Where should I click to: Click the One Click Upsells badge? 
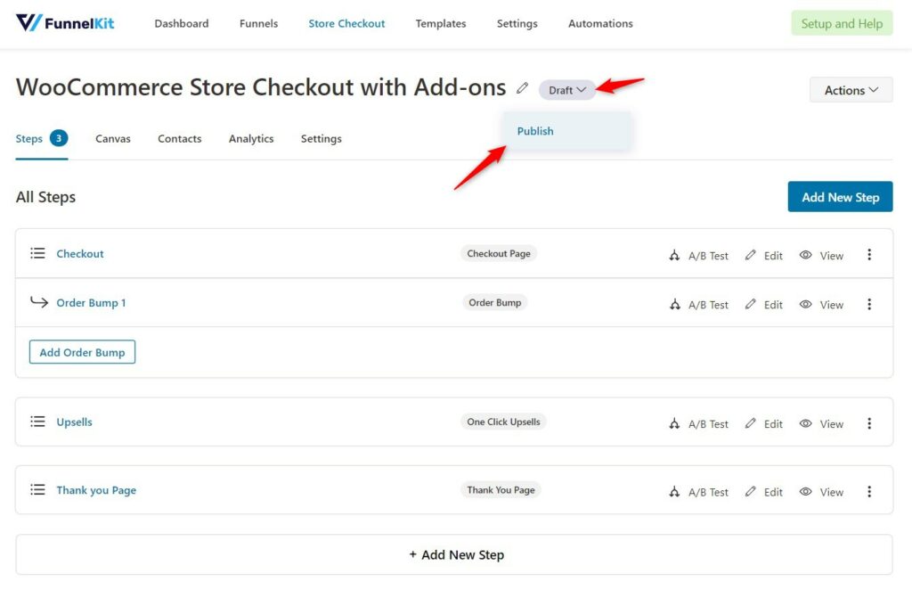point(503,422)
